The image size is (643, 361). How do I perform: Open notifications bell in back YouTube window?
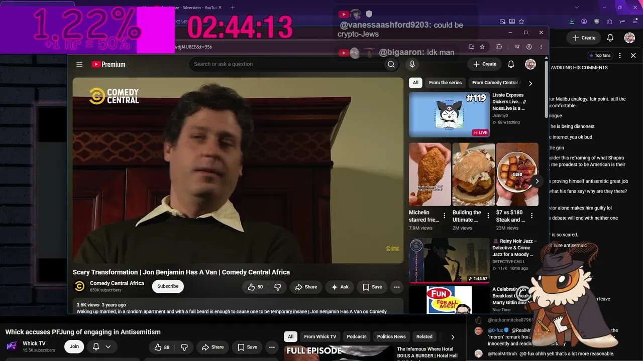tap(610, 38)
